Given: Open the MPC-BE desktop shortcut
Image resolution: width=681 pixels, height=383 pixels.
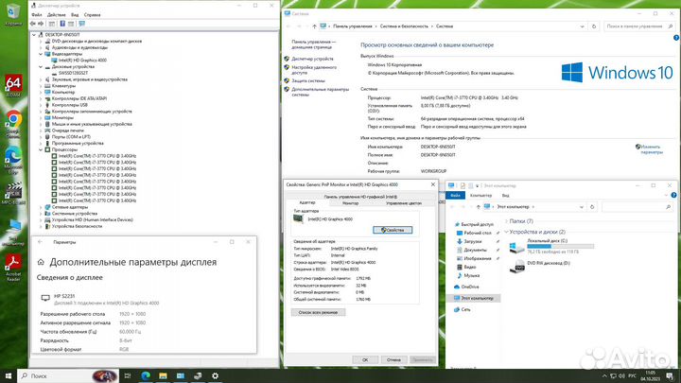Looking at the screenshot, I should pyautogui.click(x=13, y=191).
